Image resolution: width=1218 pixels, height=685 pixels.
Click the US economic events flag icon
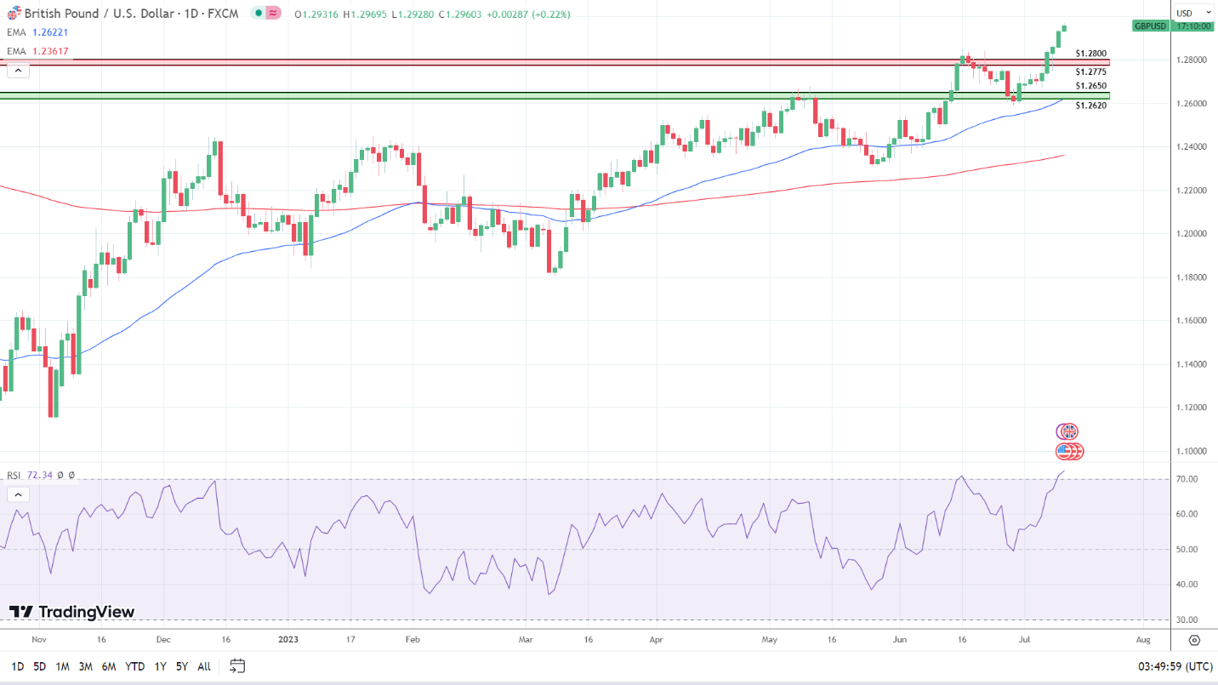tap(1064, 452)
